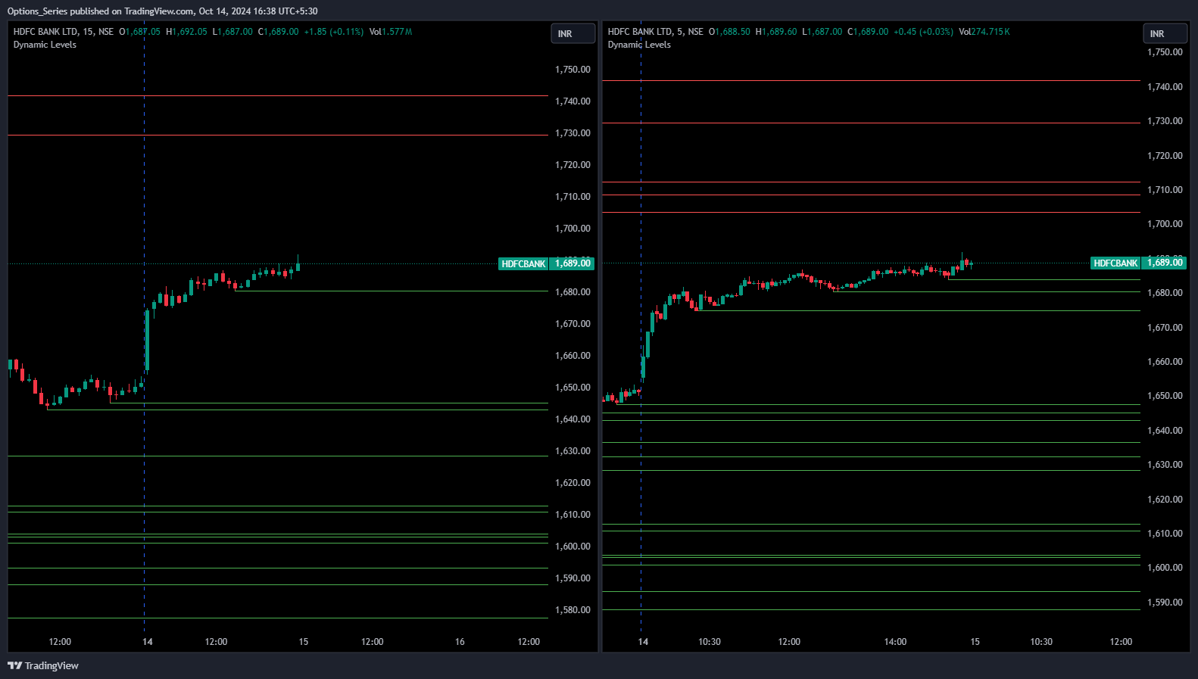1198x679 pixels.
Task: Click the 1,650.00 price label on the 15-minute chart axis
Action: pos(572,388)
